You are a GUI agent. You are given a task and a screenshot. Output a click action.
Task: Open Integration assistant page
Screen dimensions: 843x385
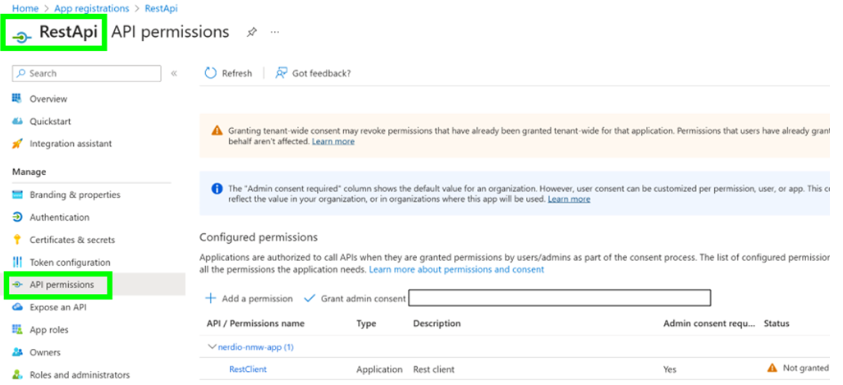coord(71,144)
